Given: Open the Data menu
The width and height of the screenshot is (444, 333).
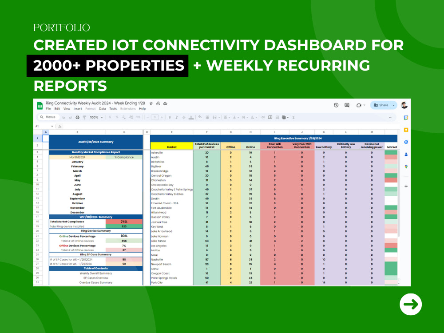Looking at the screenshot, I should 103,109.
